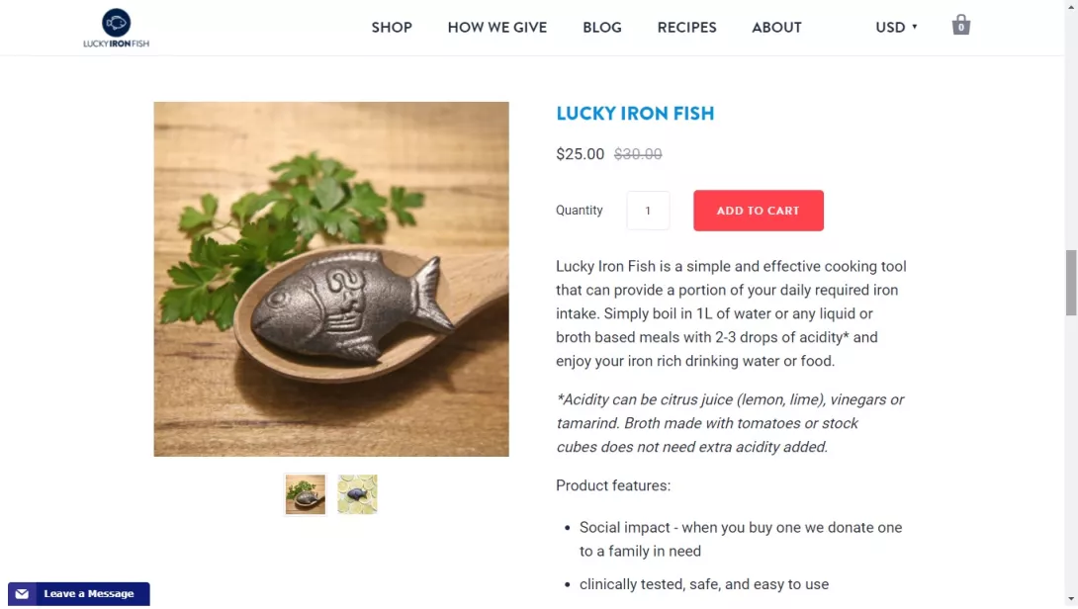Viewport: 1078px width, 609px height.
Task: Click the envelope icon in message widget
Action: 22,594
